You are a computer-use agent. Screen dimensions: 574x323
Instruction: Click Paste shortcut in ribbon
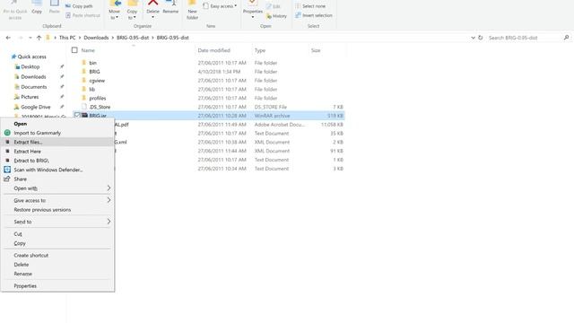tap(83, 15)
